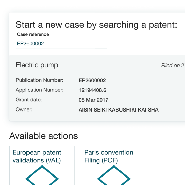Viewport: 185px width, 185px height.
Task: Select the European patent validations card
Action: pos(42,165)
